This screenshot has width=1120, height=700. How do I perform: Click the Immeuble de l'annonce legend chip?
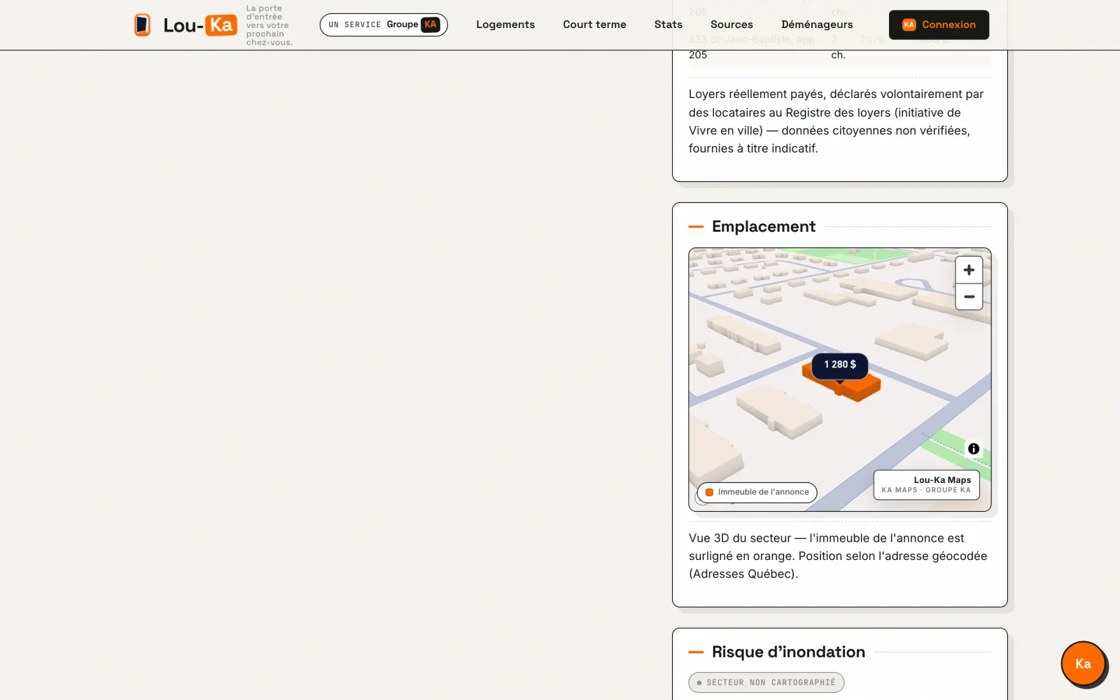[x=757, y=492]
